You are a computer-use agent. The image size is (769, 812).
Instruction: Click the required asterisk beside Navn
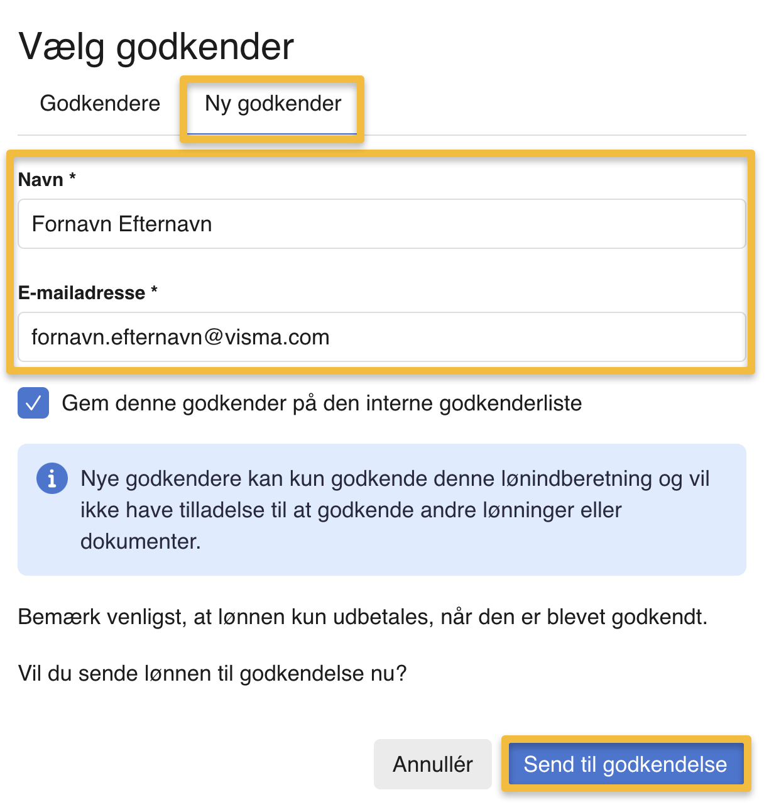pos(73,178)
